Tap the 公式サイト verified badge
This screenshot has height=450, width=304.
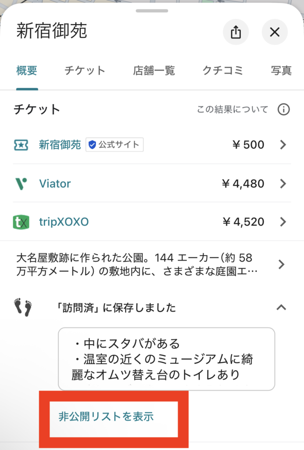[x=114, y=145]
